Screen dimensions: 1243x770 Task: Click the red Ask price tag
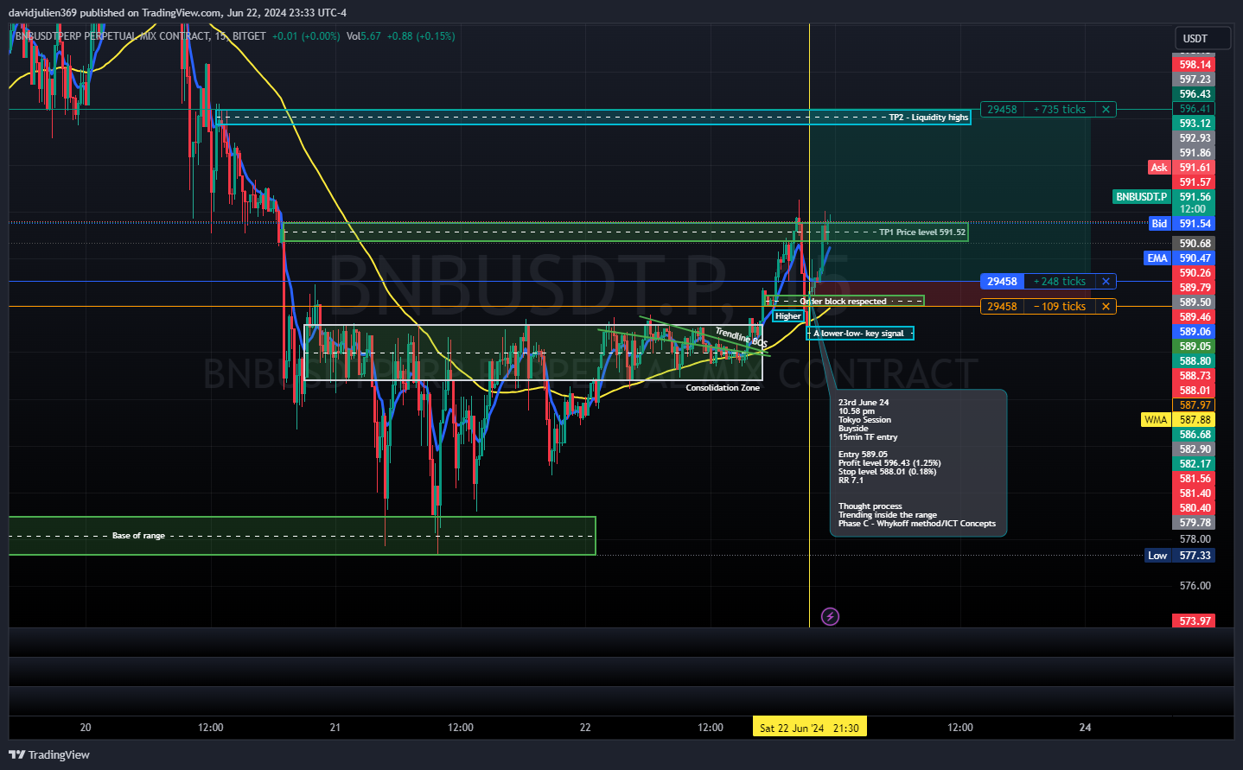tap(1159, 168)
